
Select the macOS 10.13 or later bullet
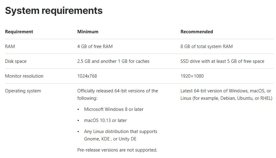[105, 120]
